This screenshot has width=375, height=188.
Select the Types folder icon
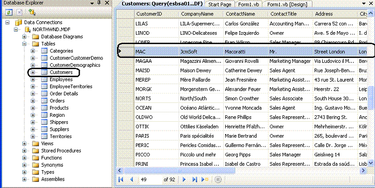point(35,172)
